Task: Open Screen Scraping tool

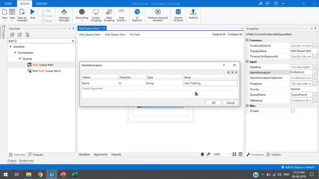Action: pyautogui.click(x=96, y=15)
